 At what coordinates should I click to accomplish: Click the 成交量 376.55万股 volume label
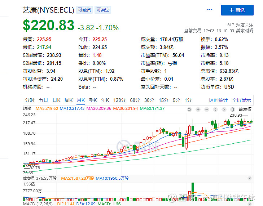click(40, 178)
